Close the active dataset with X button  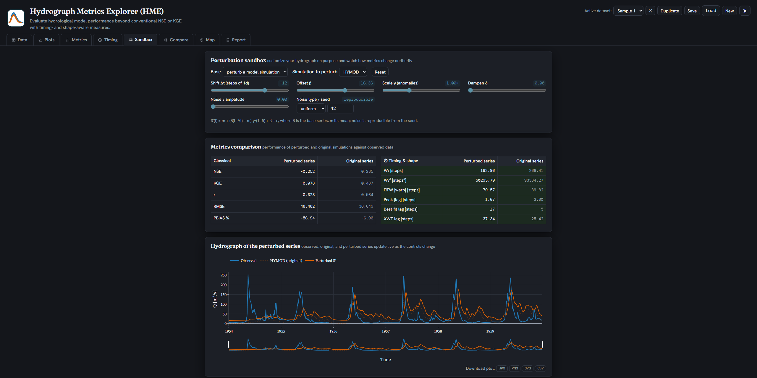(650, 11)
